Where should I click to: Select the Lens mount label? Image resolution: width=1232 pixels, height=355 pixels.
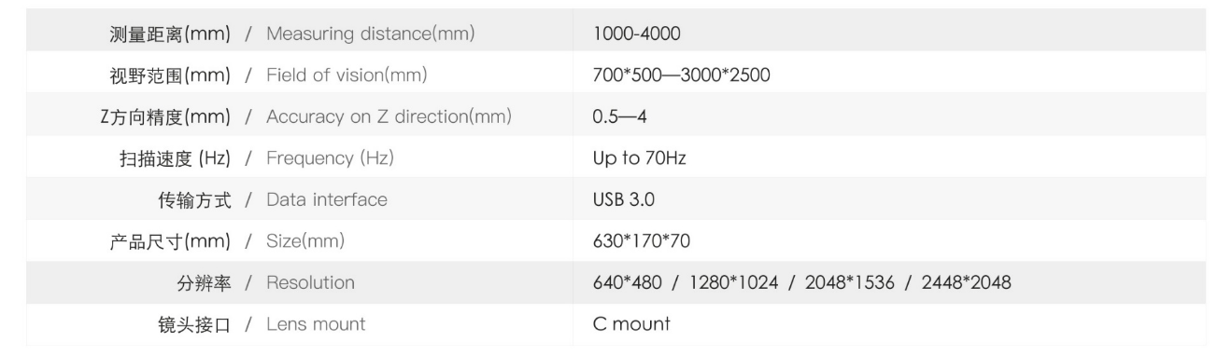tap(316, 324)
